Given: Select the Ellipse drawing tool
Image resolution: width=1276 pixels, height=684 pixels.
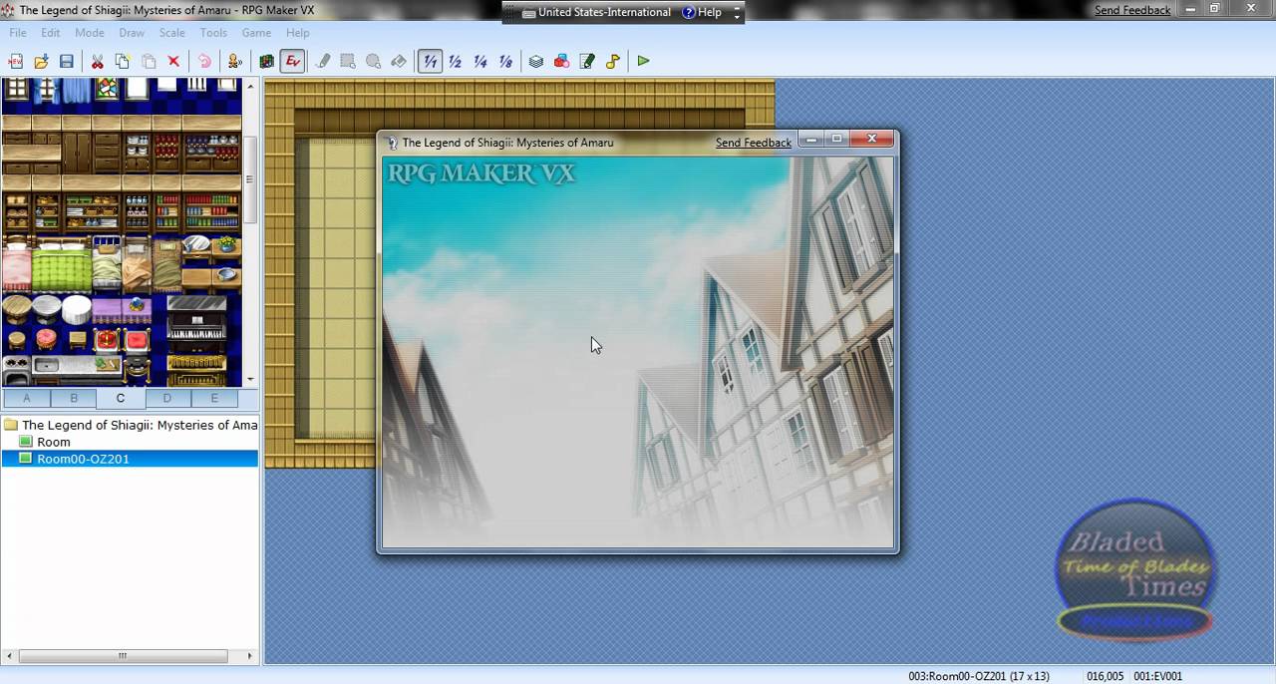Looking at the screenshot, I should click(x=373, y=61).
